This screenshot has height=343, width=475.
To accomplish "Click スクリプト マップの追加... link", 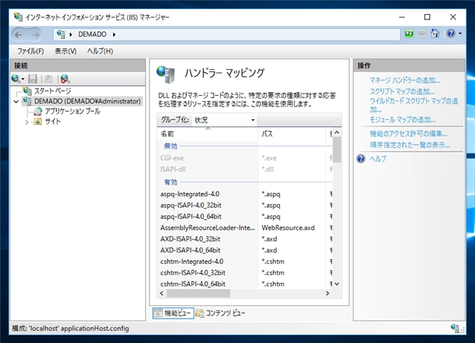I will 402,92.
